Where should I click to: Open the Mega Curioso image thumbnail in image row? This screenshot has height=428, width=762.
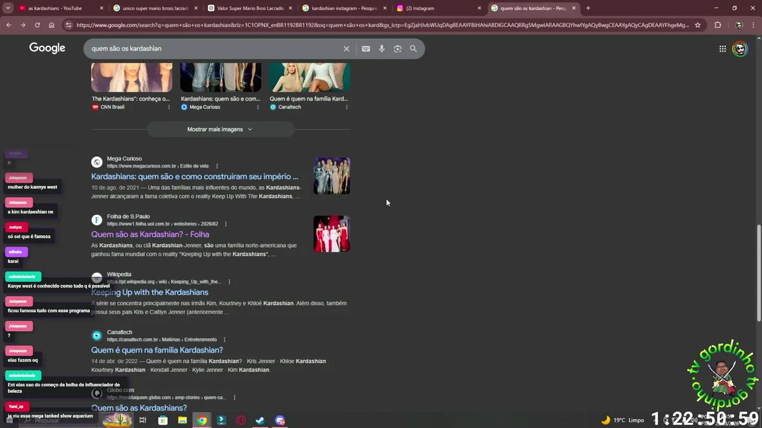coord(221,77)
